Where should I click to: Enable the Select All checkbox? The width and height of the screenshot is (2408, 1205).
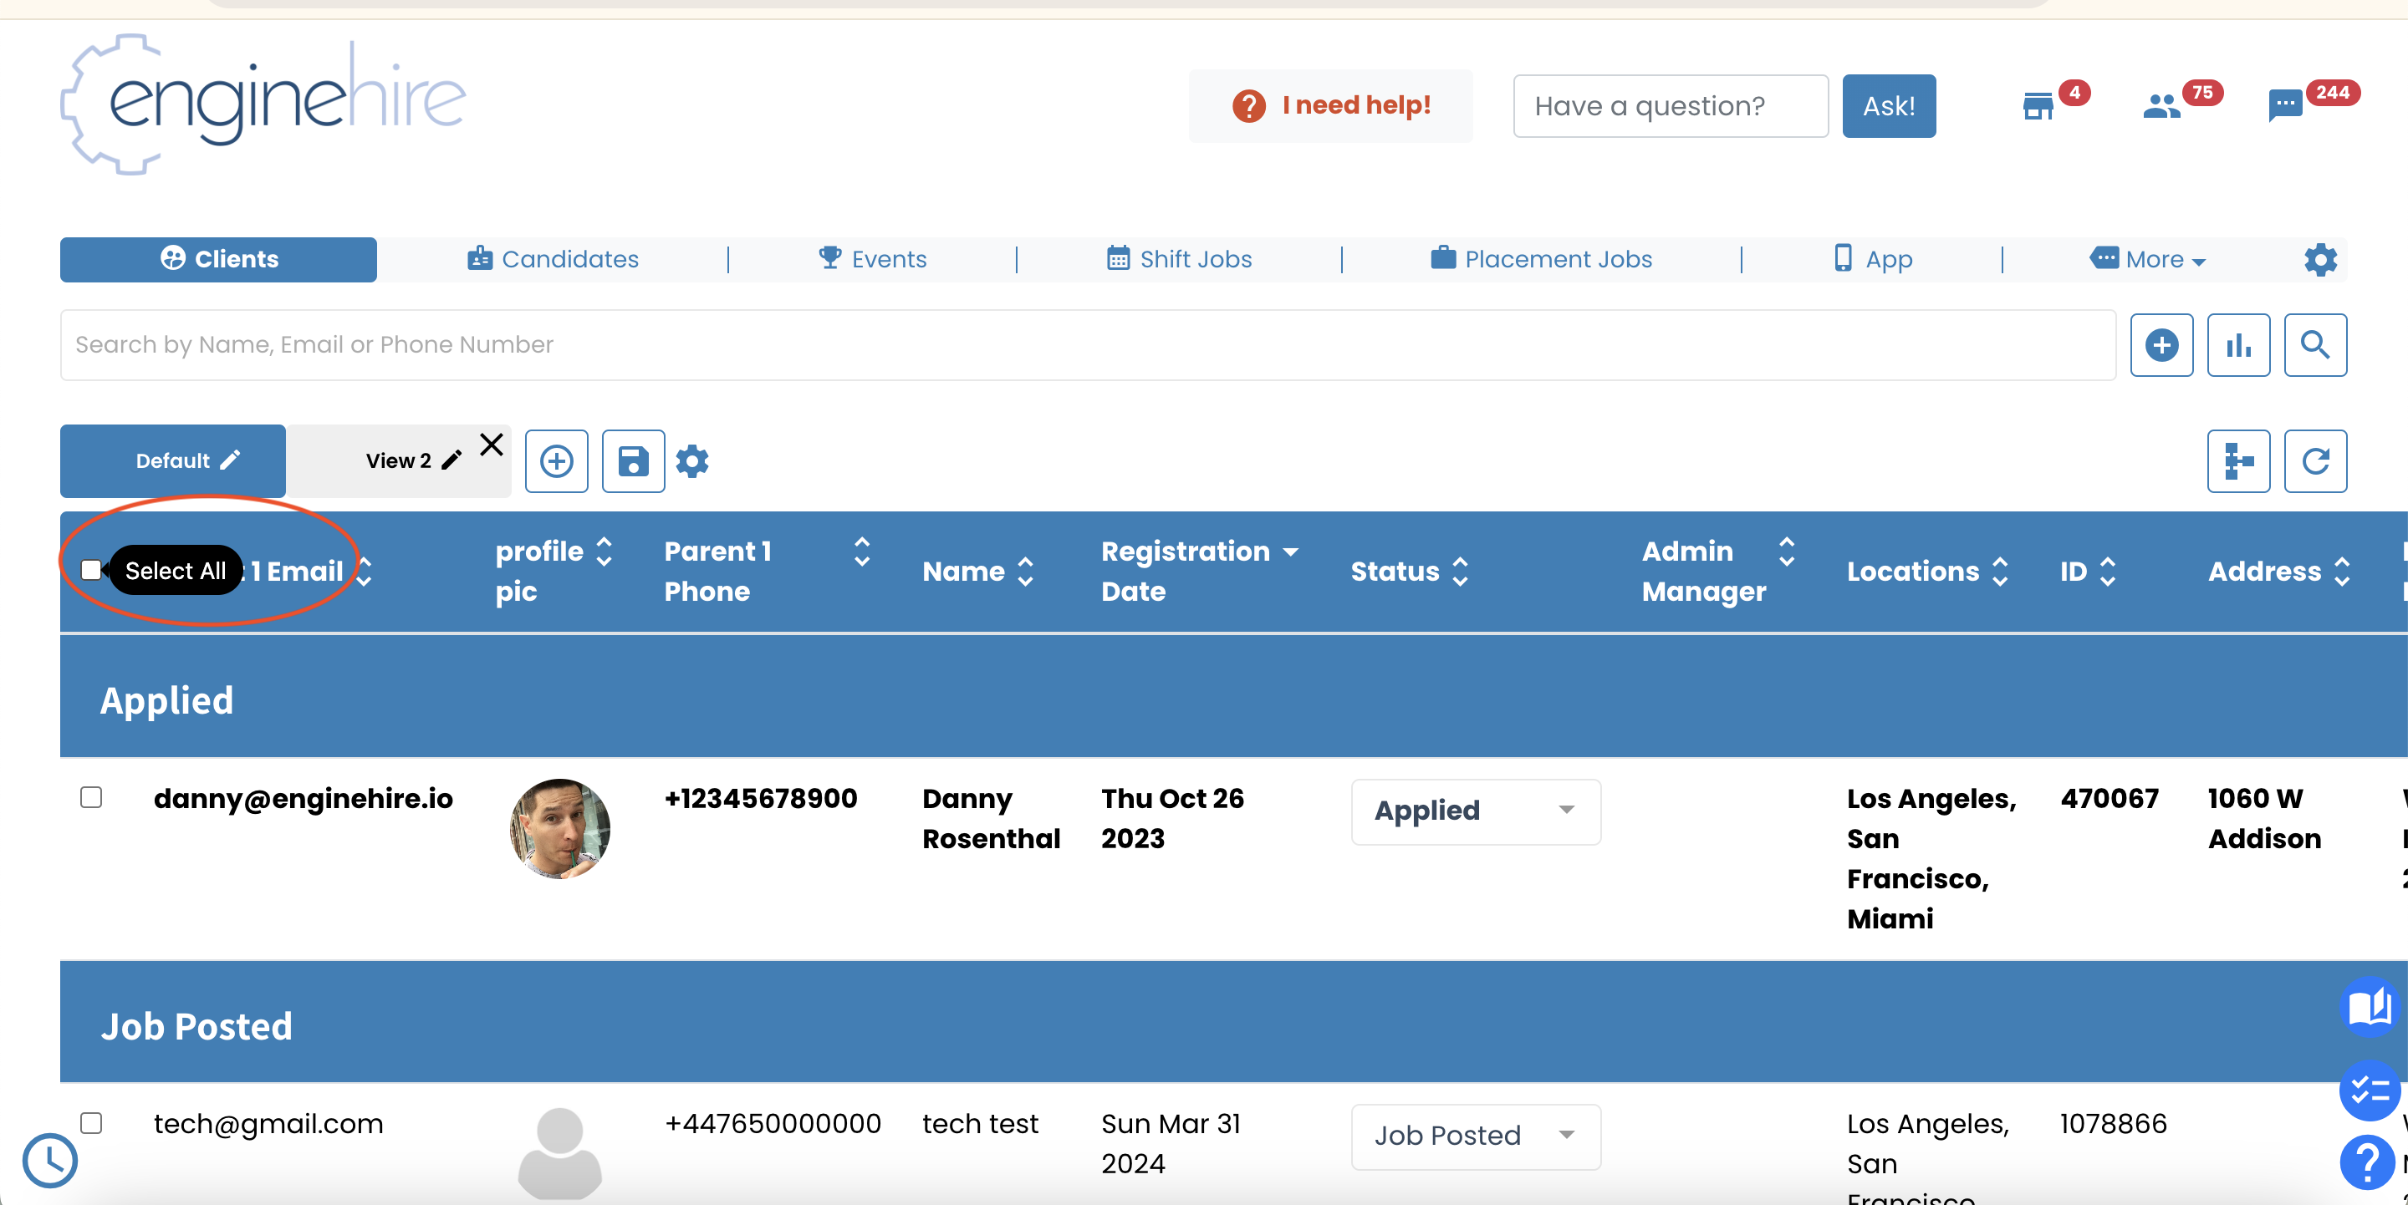(x=92, y=570)
